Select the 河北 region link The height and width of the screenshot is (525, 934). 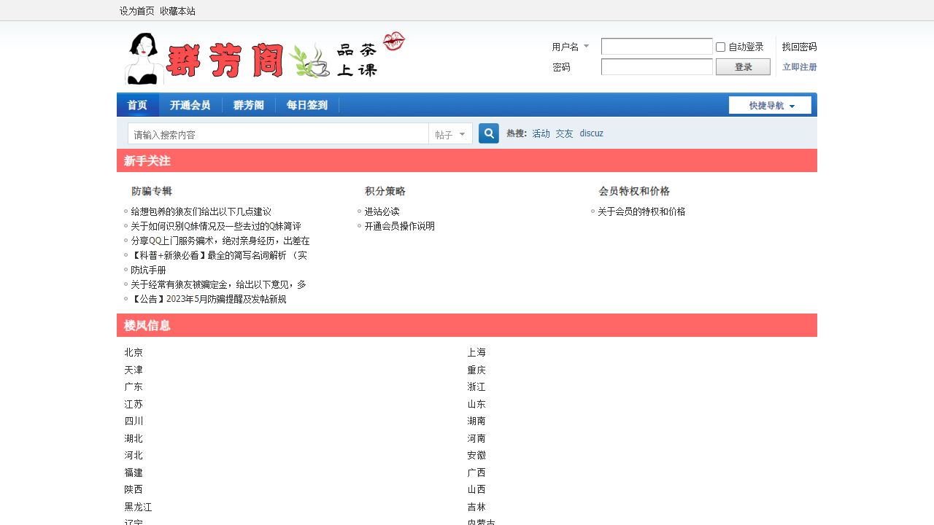134,455
